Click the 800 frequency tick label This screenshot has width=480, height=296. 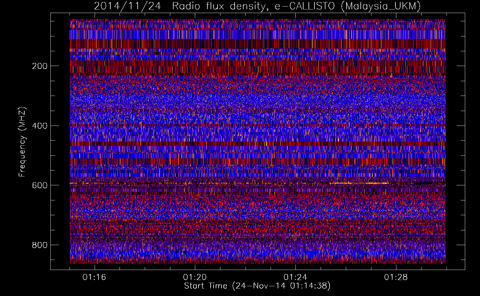[x=40, y=245]
